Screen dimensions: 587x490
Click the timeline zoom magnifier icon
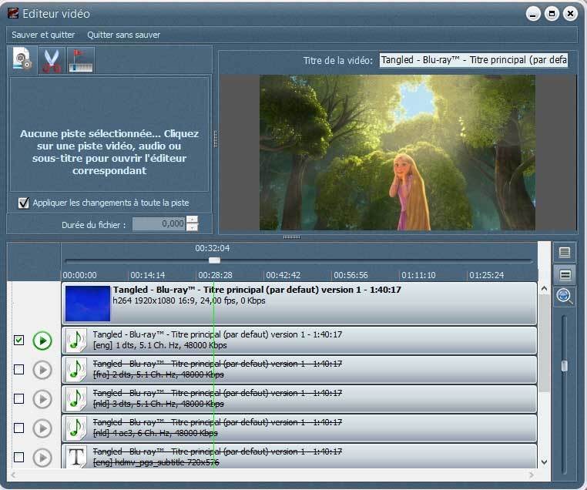click(565, 297)
